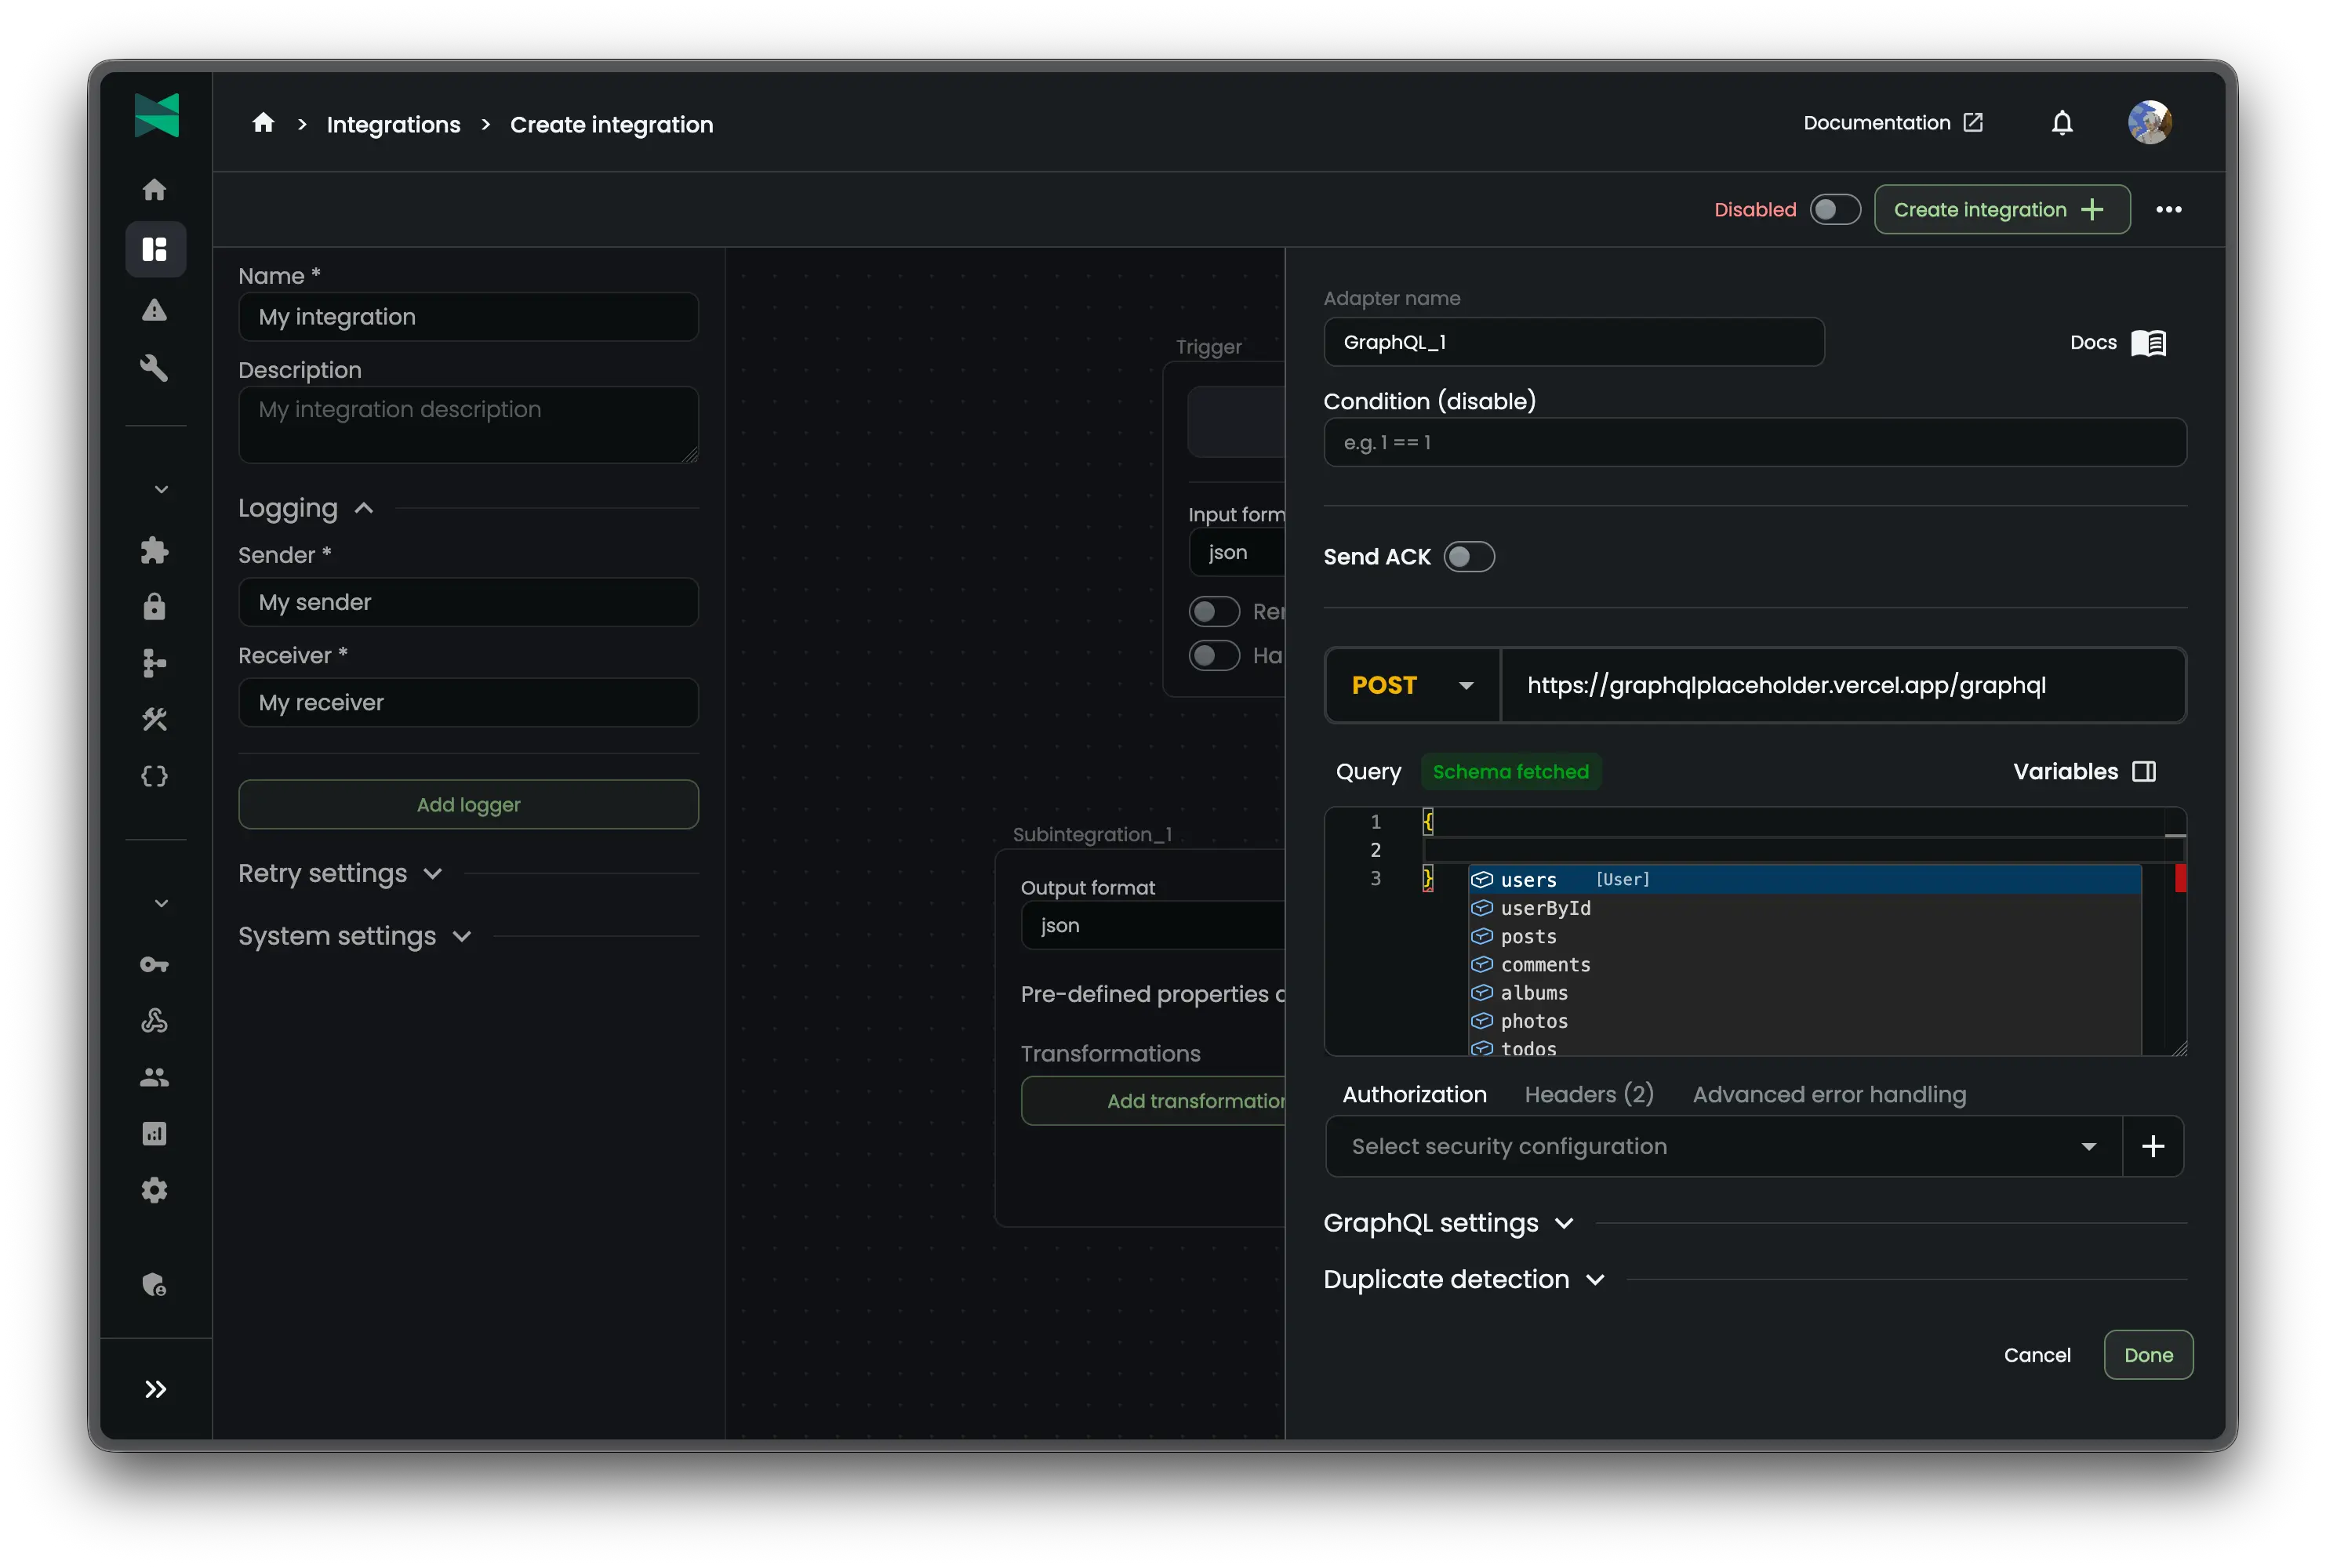
Task: Switch to the Authorization tab
Action: [1414, 1094]
